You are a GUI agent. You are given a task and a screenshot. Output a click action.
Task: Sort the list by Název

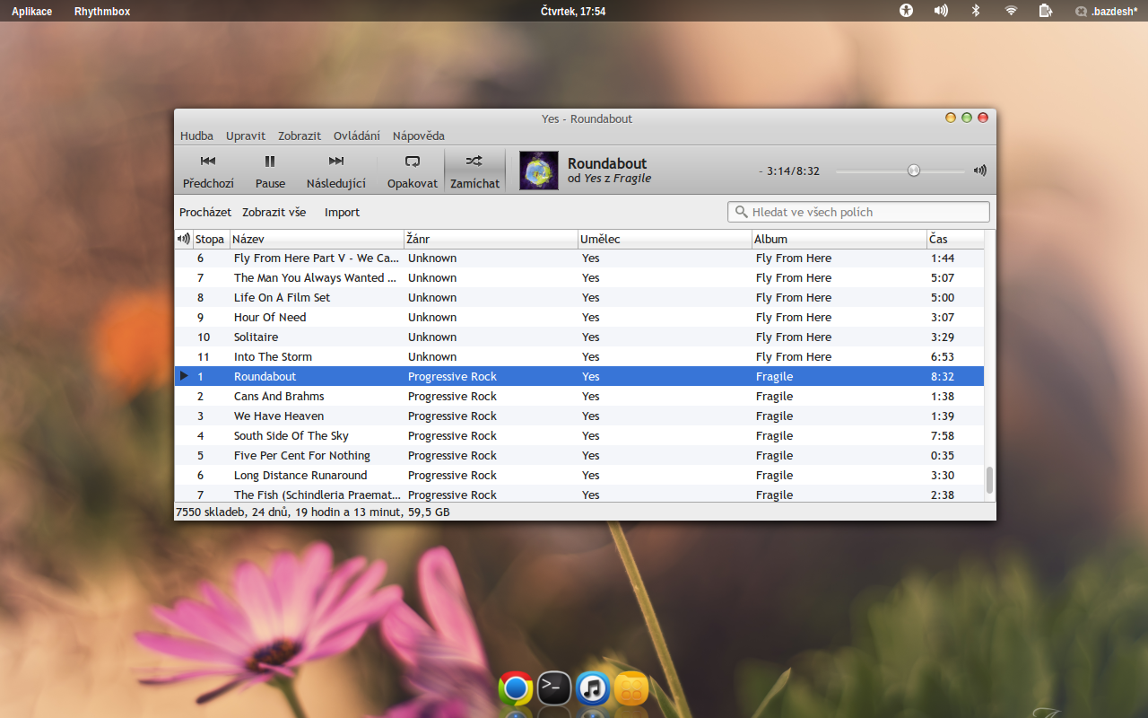pos(317,239)
